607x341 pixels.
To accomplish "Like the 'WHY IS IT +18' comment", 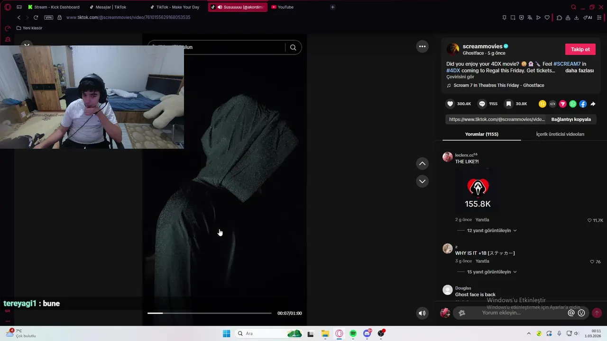I will click(x=592, y=261).
